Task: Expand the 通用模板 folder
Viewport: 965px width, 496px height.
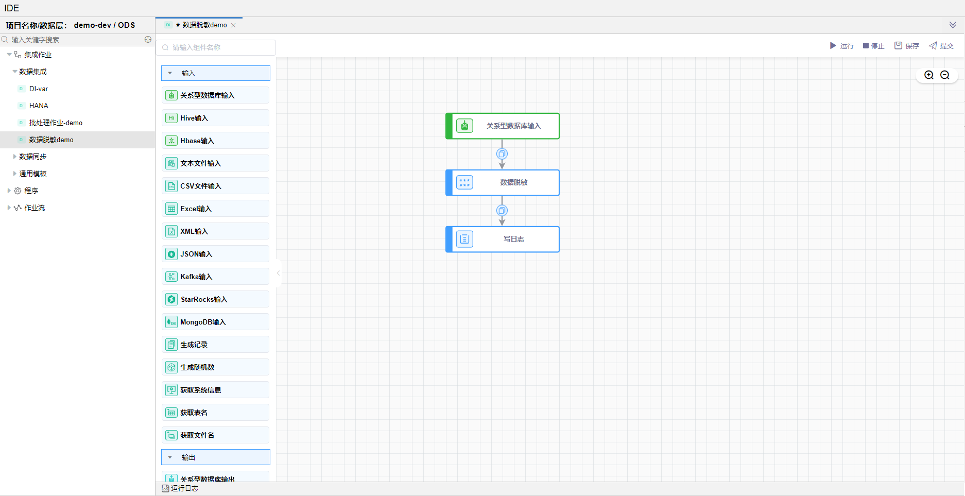Action: 14,174
